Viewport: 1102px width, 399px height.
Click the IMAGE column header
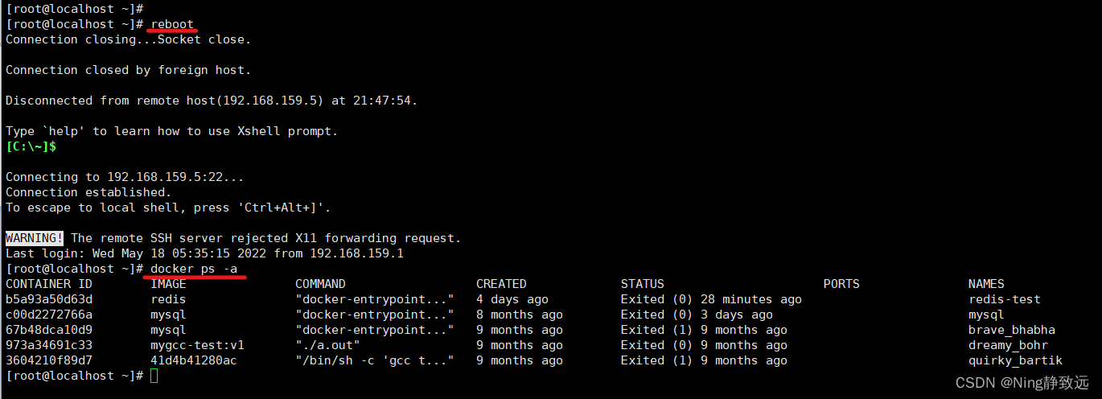[168, 284]
